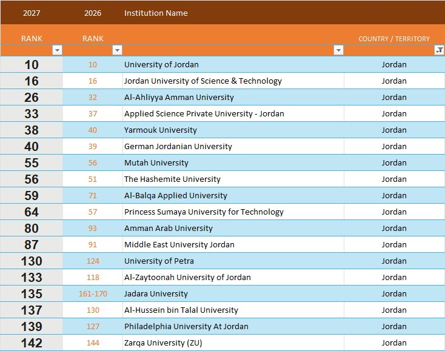Image resolution: width=445 pixels, height=351 pixels.
Task: Select the country cell for Mutah University
Action: click(x=394, y=162)
